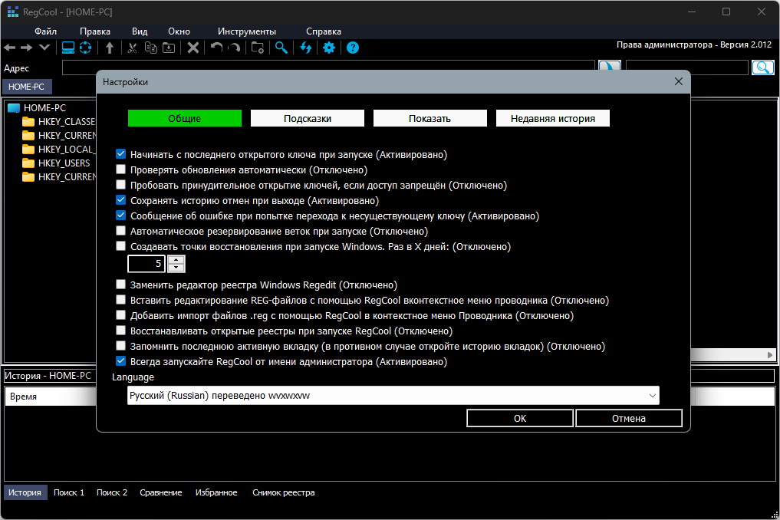Click the Undo arrow icon

tap(216, 48)
